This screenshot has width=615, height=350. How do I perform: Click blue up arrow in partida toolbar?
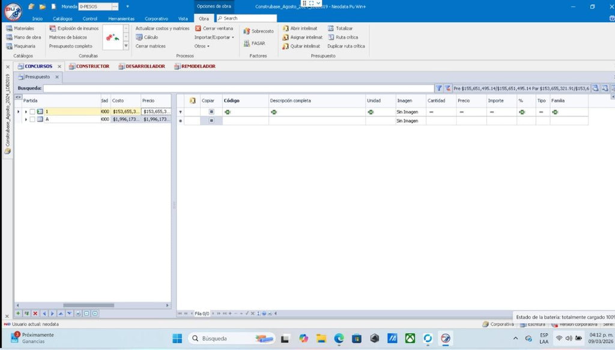click(x=61, y=313)
